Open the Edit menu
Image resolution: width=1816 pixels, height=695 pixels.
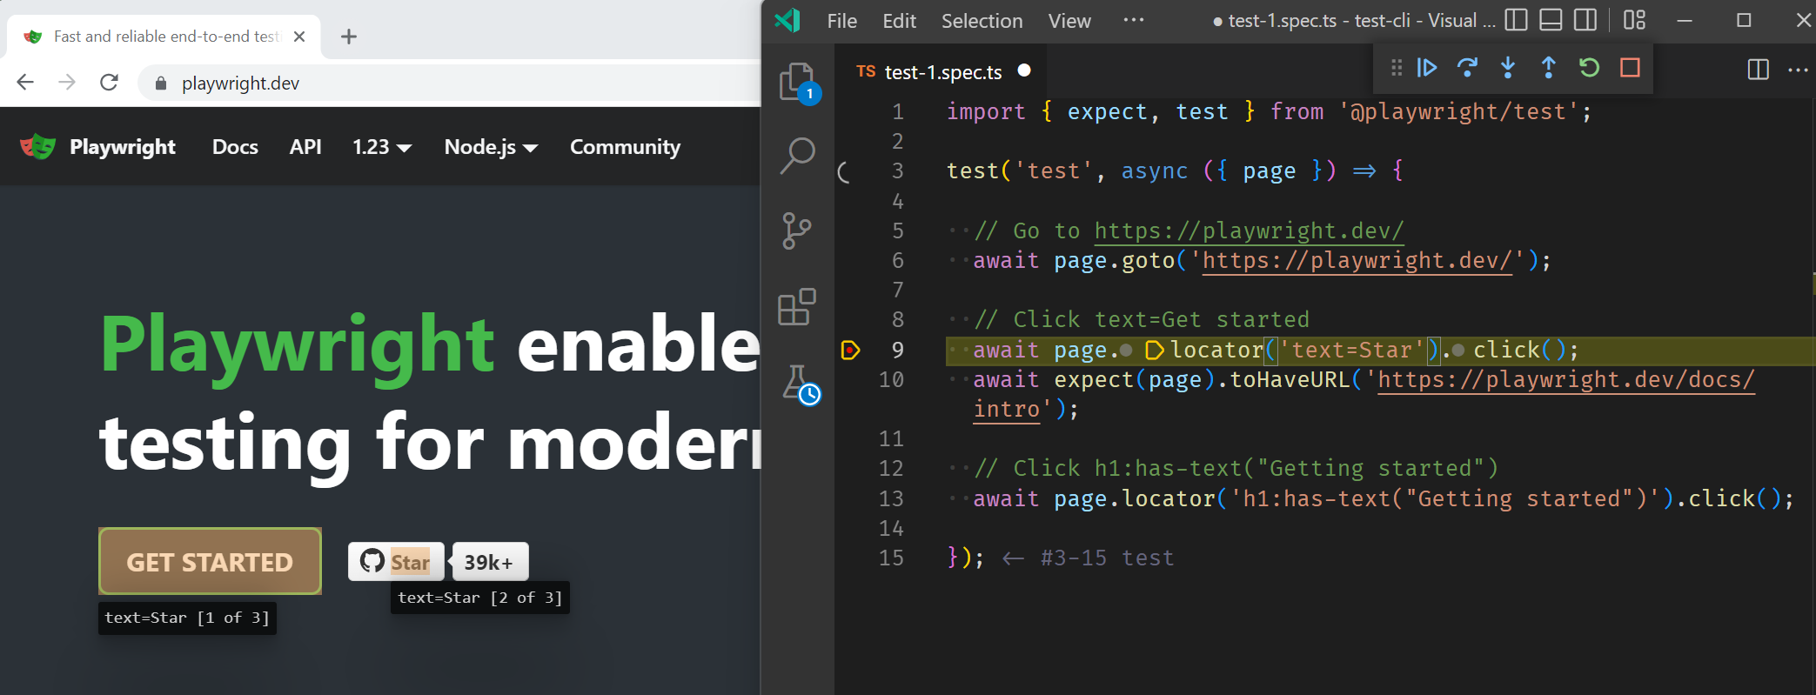[x=899, y=21]
